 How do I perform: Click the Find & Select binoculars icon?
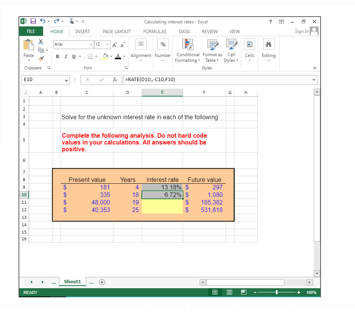[x=268, y=44]
